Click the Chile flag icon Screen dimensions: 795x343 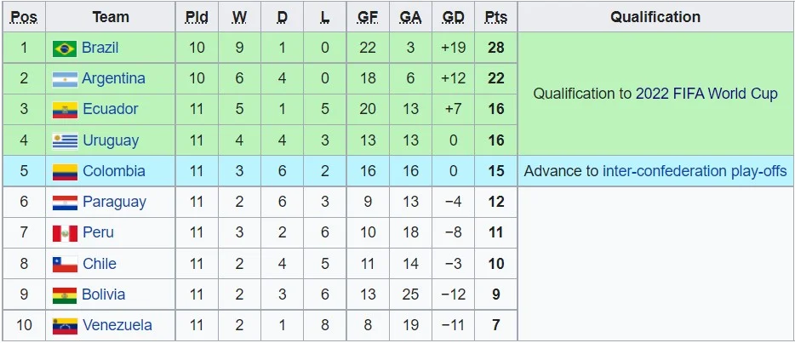pyautogui.click(x=65, y=264)
